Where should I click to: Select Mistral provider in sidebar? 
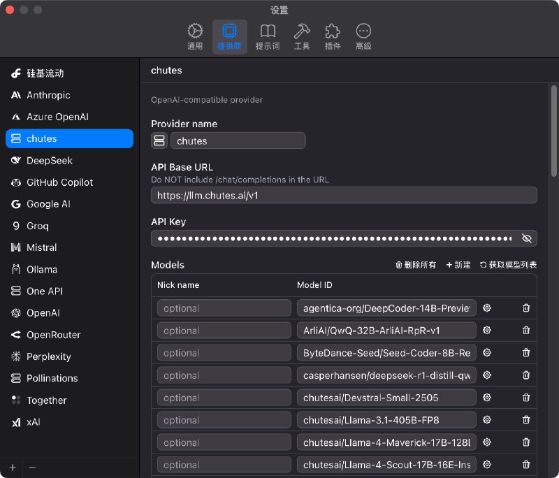coord(69,247)
